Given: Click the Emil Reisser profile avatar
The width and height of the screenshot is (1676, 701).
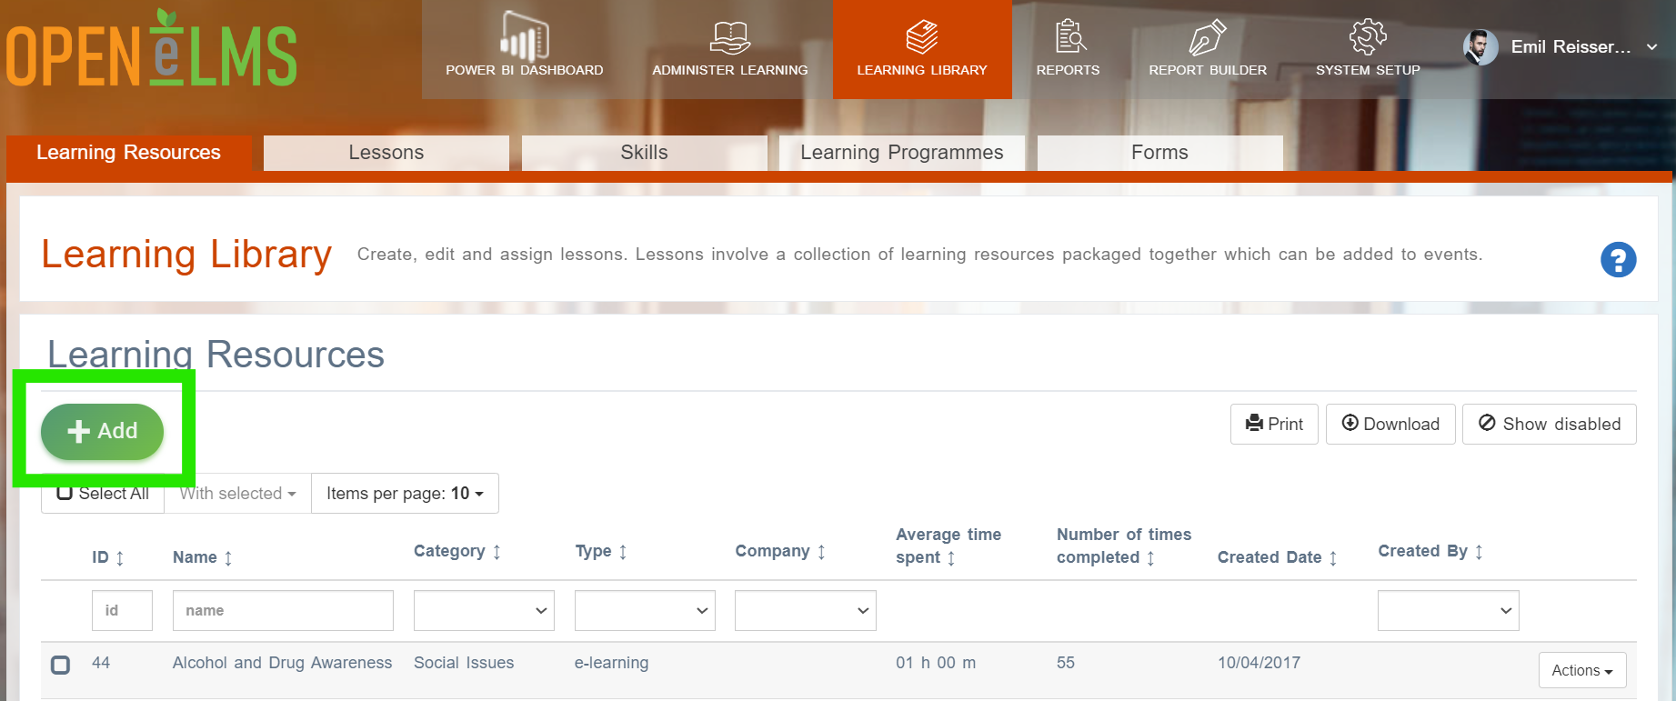Looking at the screenshot, I should 1480,47.
